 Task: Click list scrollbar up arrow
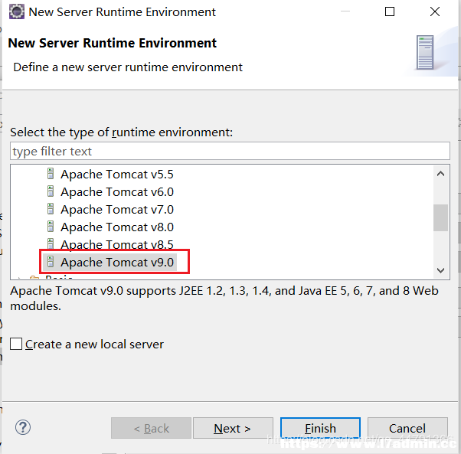click(440, 174)
